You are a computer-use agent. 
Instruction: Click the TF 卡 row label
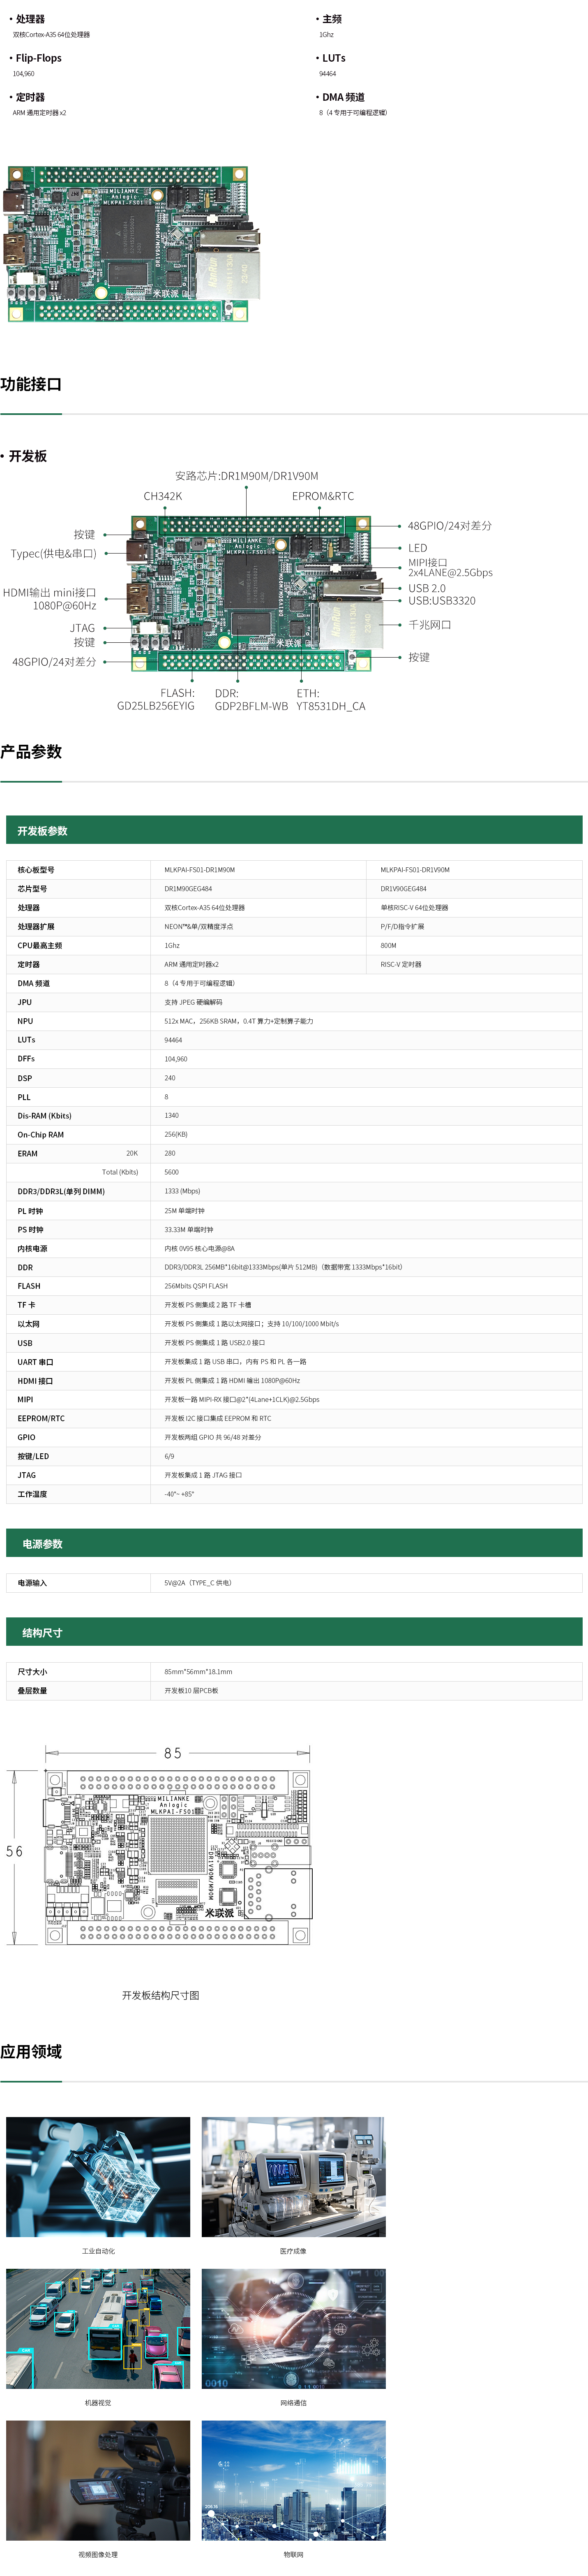point(26,1305)
